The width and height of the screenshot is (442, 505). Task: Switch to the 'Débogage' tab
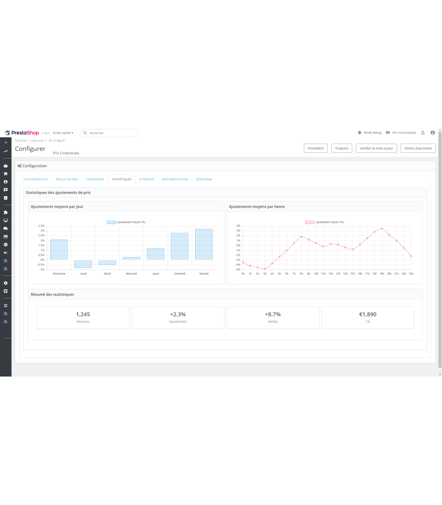[204, 179]
